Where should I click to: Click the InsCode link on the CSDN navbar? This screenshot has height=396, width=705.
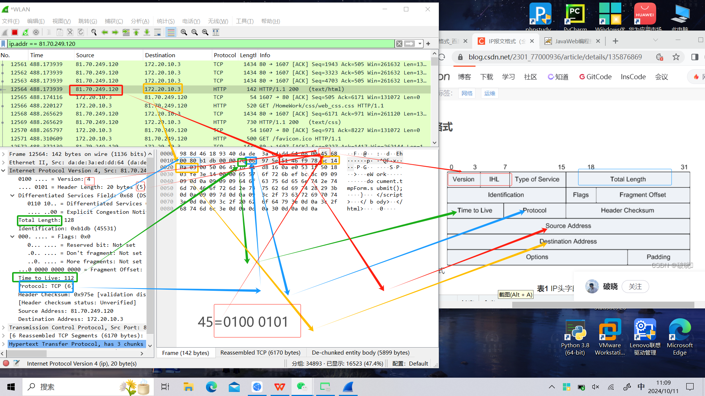[633, 77]
